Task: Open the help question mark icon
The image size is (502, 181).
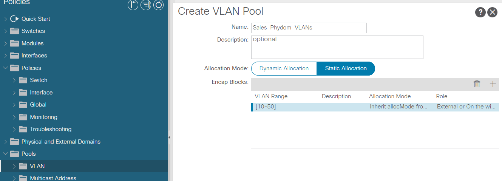Action: pos(480,12)
